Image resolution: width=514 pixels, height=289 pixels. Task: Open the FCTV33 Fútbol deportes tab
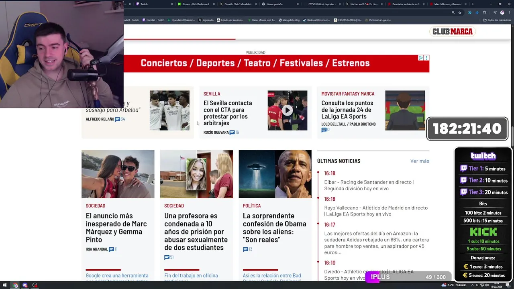coord(322,4)
